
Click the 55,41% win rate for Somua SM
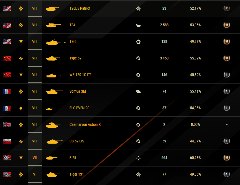point(195,92)
